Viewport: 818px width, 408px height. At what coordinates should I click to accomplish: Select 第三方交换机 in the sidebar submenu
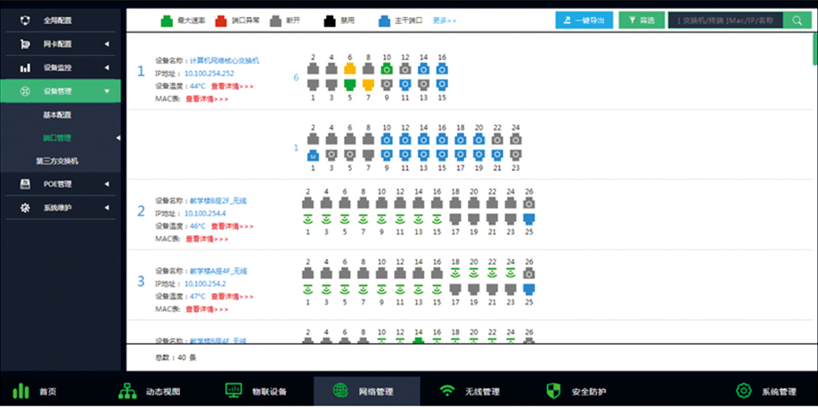tap(57, 161)
